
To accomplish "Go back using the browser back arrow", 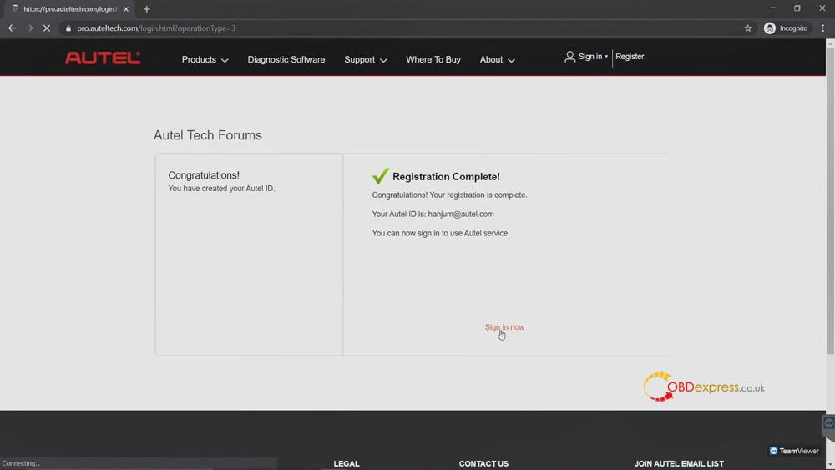I will (x=12, y=28).
